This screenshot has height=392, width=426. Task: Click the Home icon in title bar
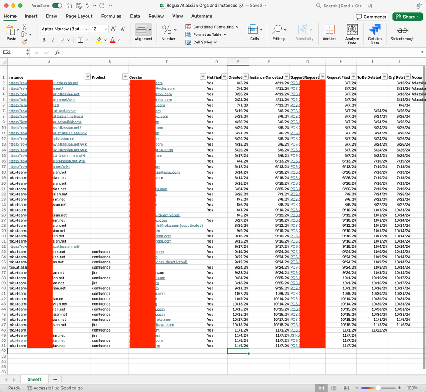(x=69, y=6)
